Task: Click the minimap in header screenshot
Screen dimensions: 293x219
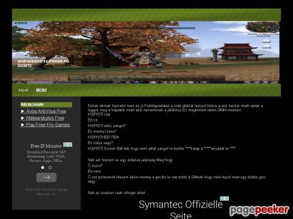Action: point(262,27)
